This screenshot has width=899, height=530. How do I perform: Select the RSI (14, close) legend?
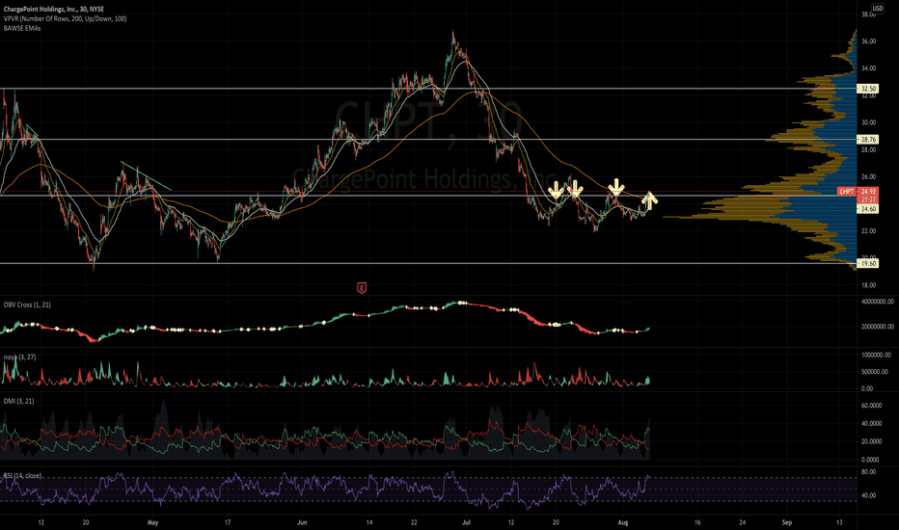click(x=22, y=476)
